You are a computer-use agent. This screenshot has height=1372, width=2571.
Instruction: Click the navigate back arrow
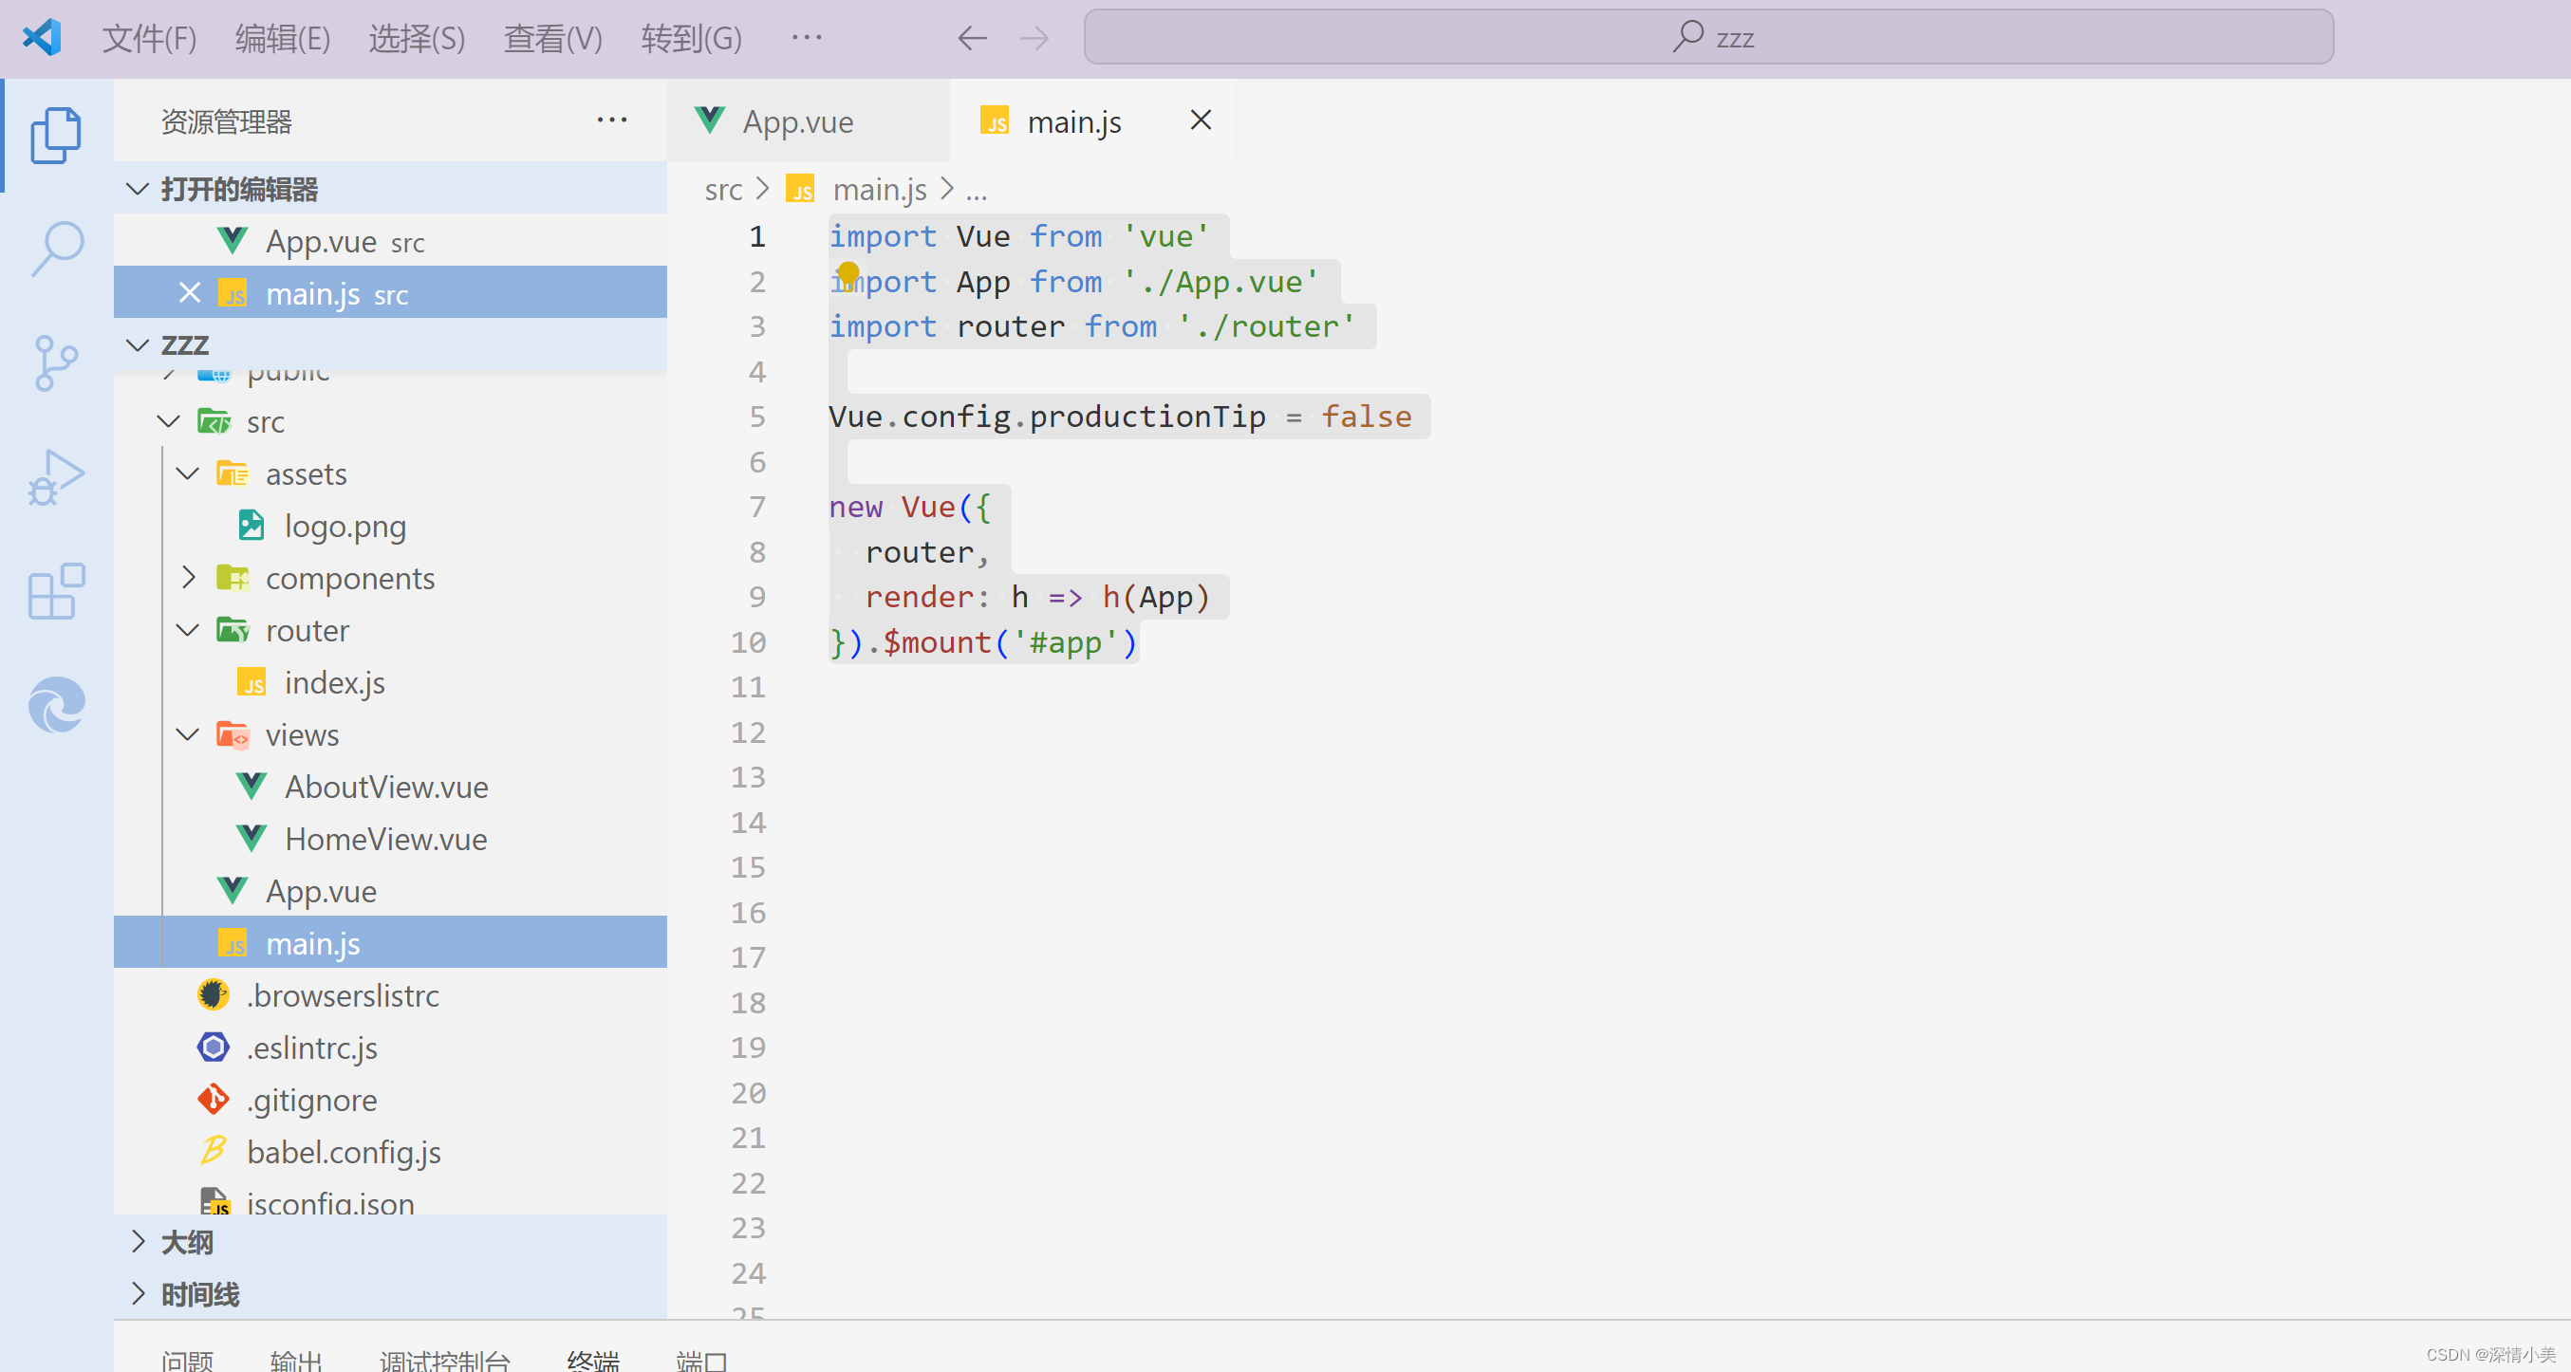tap(971, 39)
